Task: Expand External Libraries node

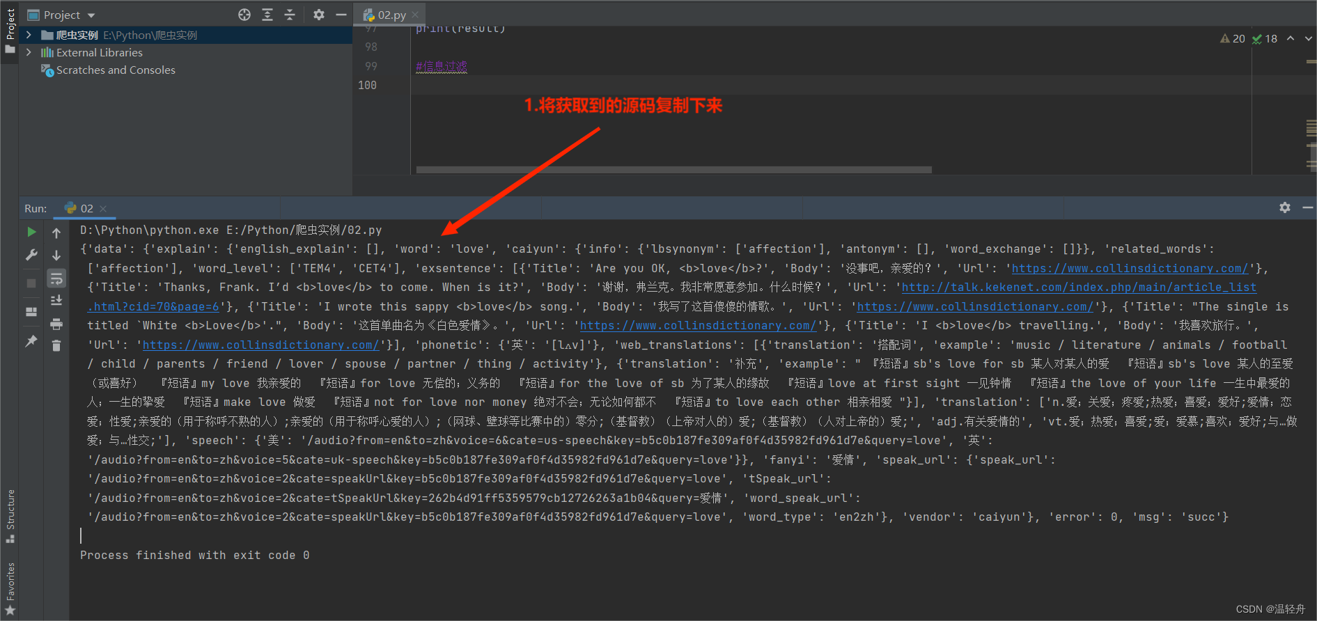Action: (x=29, y=52)
